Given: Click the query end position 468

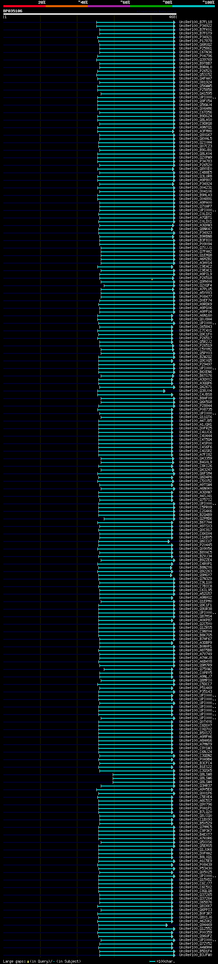Looking at the screenshot, I should point(172,17).
